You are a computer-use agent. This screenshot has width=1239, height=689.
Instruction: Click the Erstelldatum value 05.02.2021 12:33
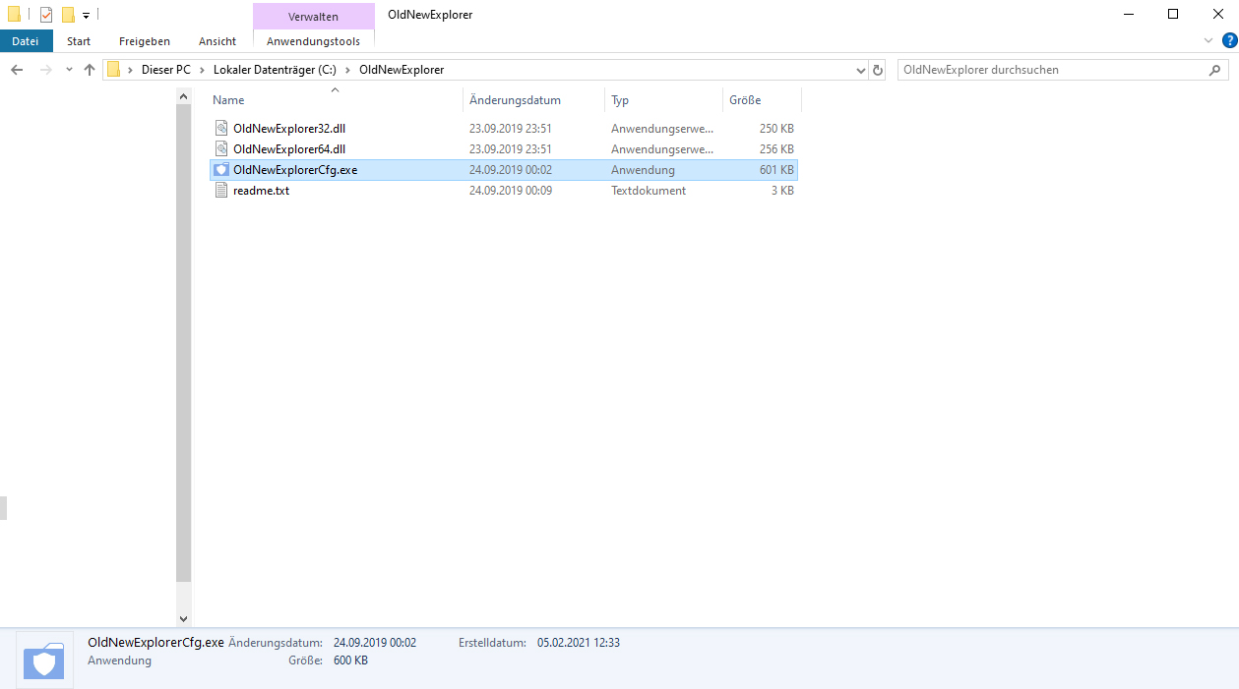coord(579,642)
